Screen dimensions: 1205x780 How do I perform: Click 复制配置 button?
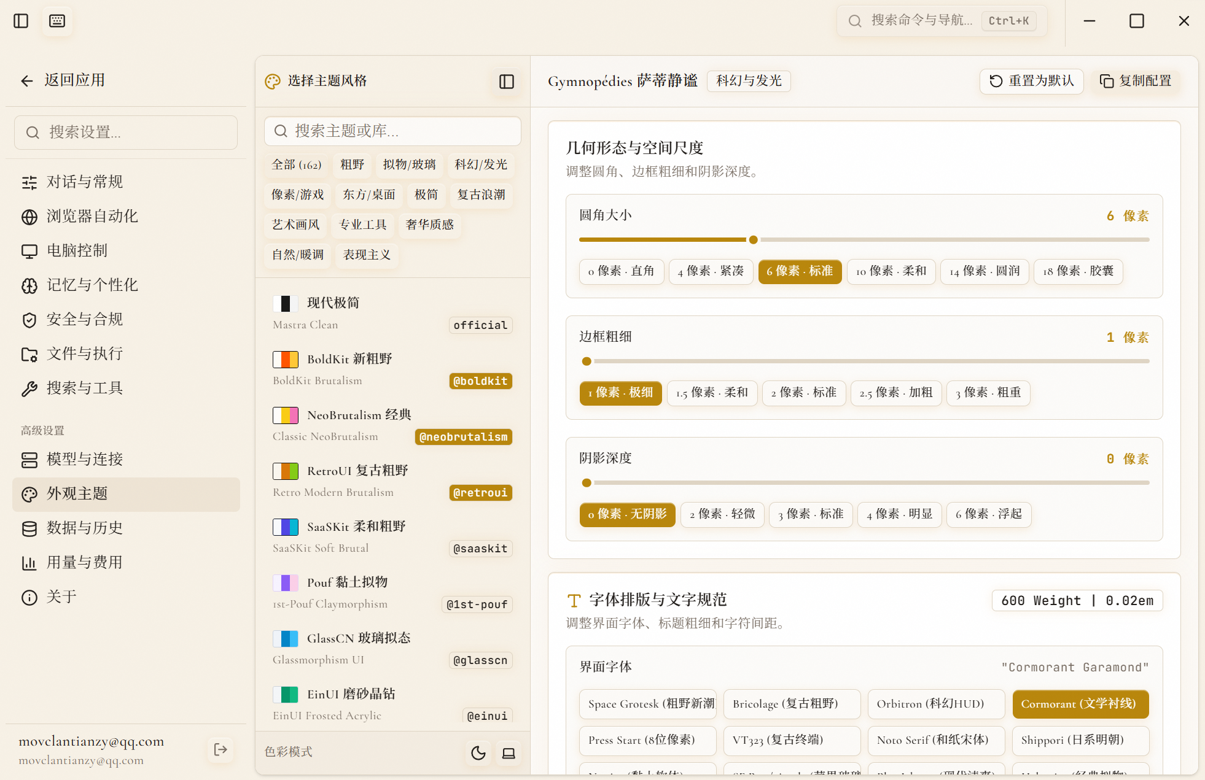(x=1135, y=81)
